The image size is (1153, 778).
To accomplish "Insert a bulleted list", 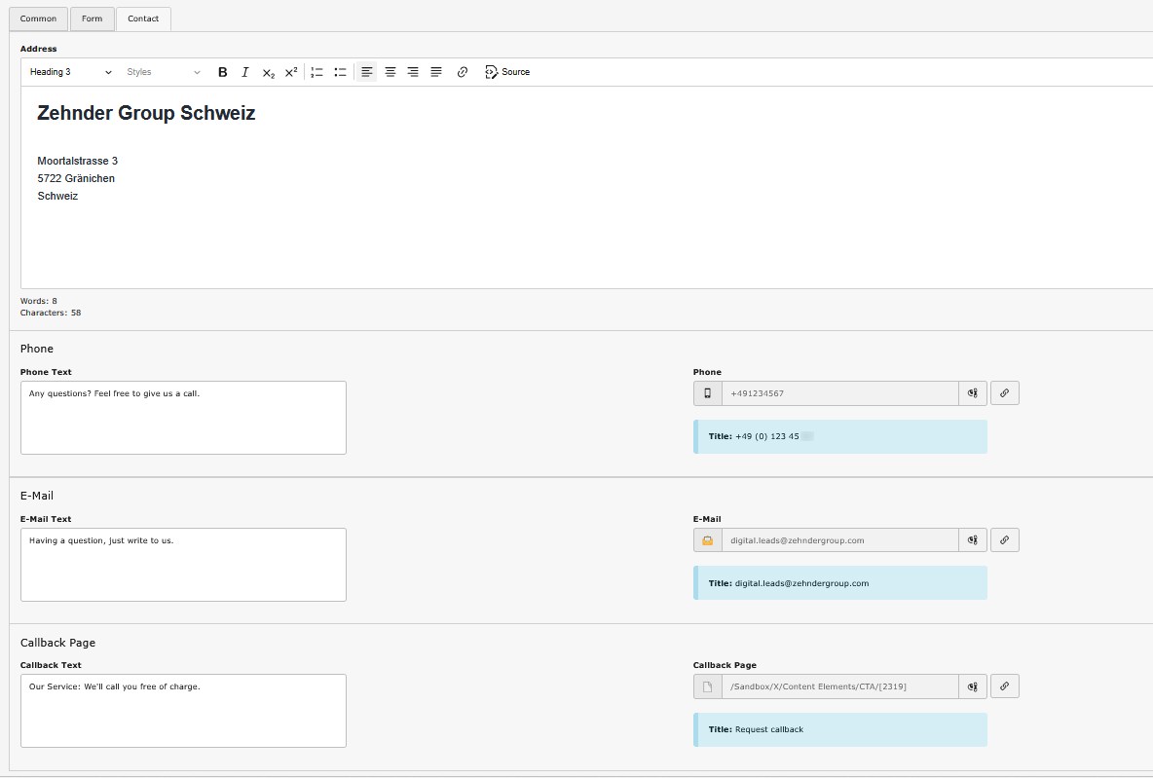I will 340,72.
